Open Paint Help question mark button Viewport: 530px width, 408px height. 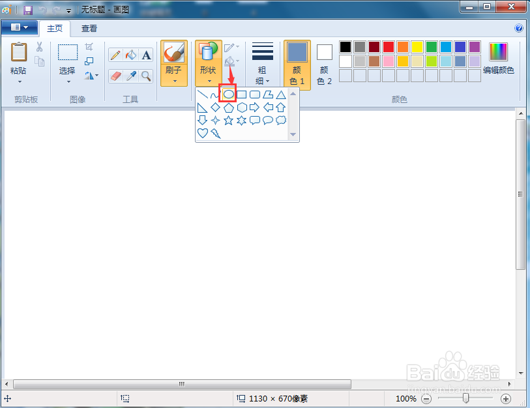tap(519, 28)
